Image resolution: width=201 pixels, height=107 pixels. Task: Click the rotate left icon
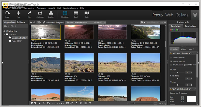32,103
